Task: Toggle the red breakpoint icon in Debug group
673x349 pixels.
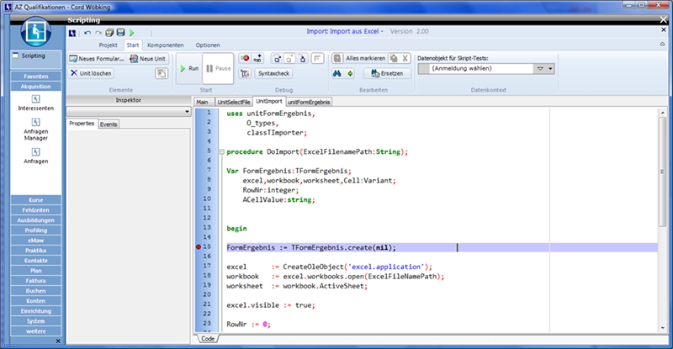Action: pyautogui.click(x=245, y=58)
